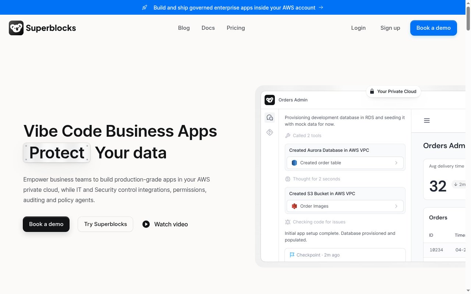Open the AWS enterprise apps banner link

[234, 7]
